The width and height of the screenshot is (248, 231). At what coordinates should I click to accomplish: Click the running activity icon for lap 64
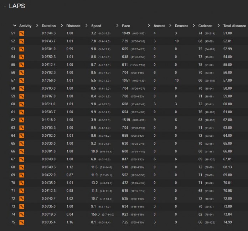click(22, 136)
